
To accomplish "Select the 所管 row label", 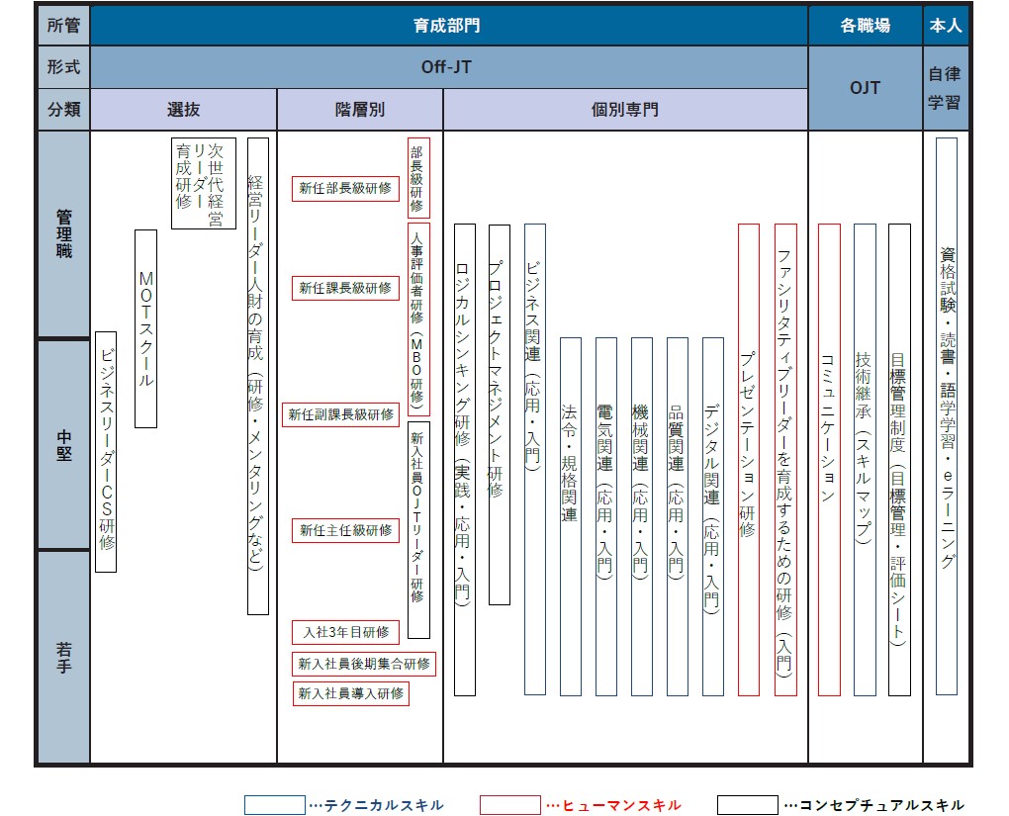I will (63, 26).
